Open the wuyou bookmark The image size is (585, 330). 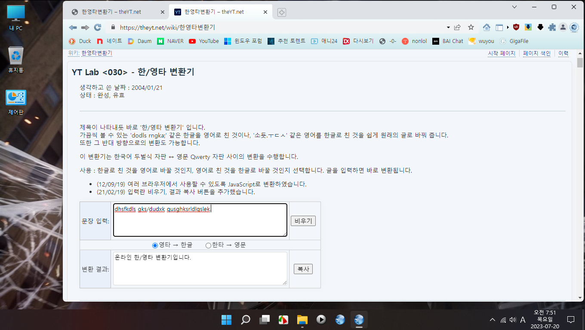click(x=481, y=41)
